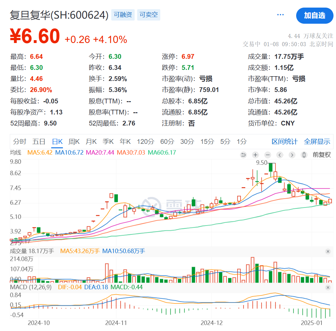Click the 市盈率(静) value 759.01
The width and height of the screenshot is (336, 331).
(x=209, y=90)
